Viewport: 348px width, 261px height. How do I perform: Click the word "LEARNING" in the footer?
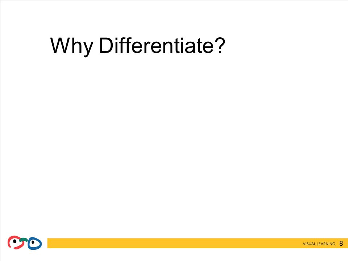326,244
